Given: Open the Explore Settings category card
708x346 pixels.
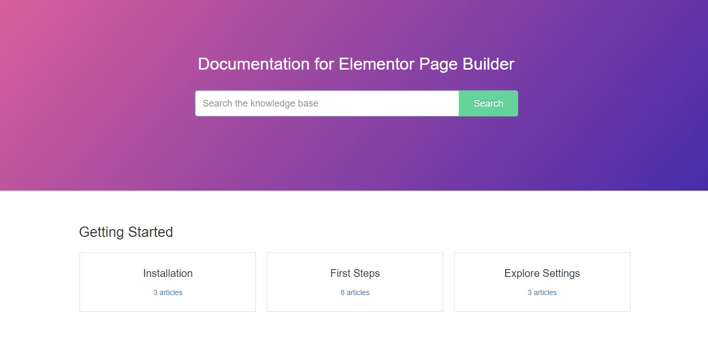Looking at the screenshot, I should 542,282.
